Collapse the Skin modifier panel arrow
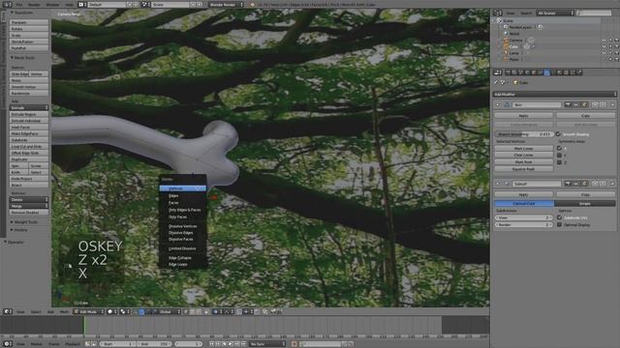The height and width of the screenshot is (348, 620). 498,104
